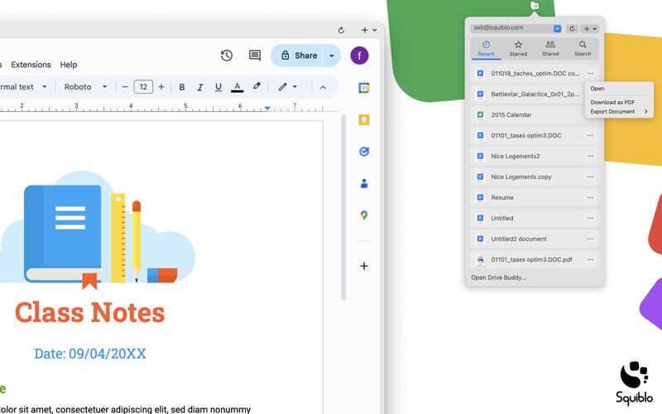Open Google Calendar in side panel
Viewport: 662px width, 414px height.
point(363,88)
